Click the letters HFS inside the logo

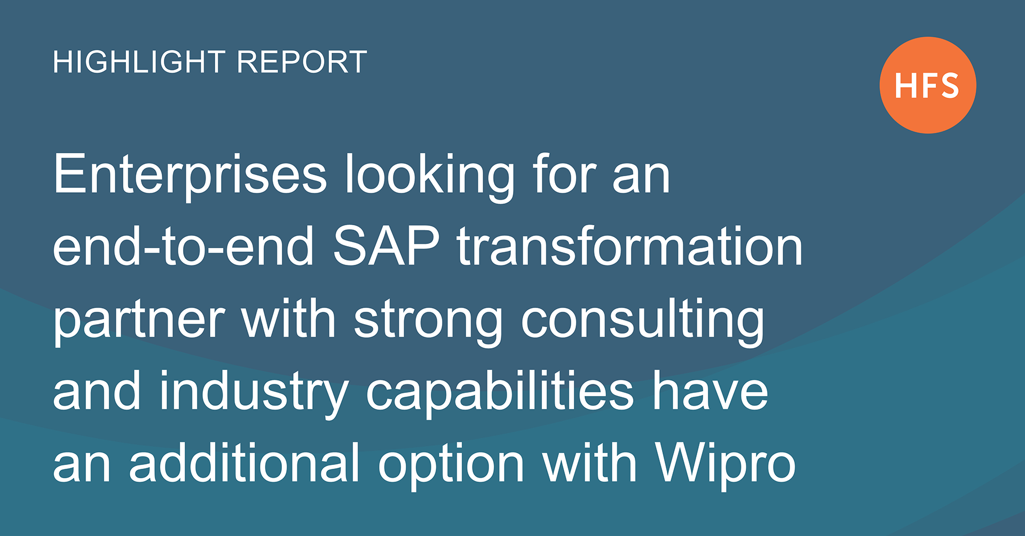tap(927, 86)
